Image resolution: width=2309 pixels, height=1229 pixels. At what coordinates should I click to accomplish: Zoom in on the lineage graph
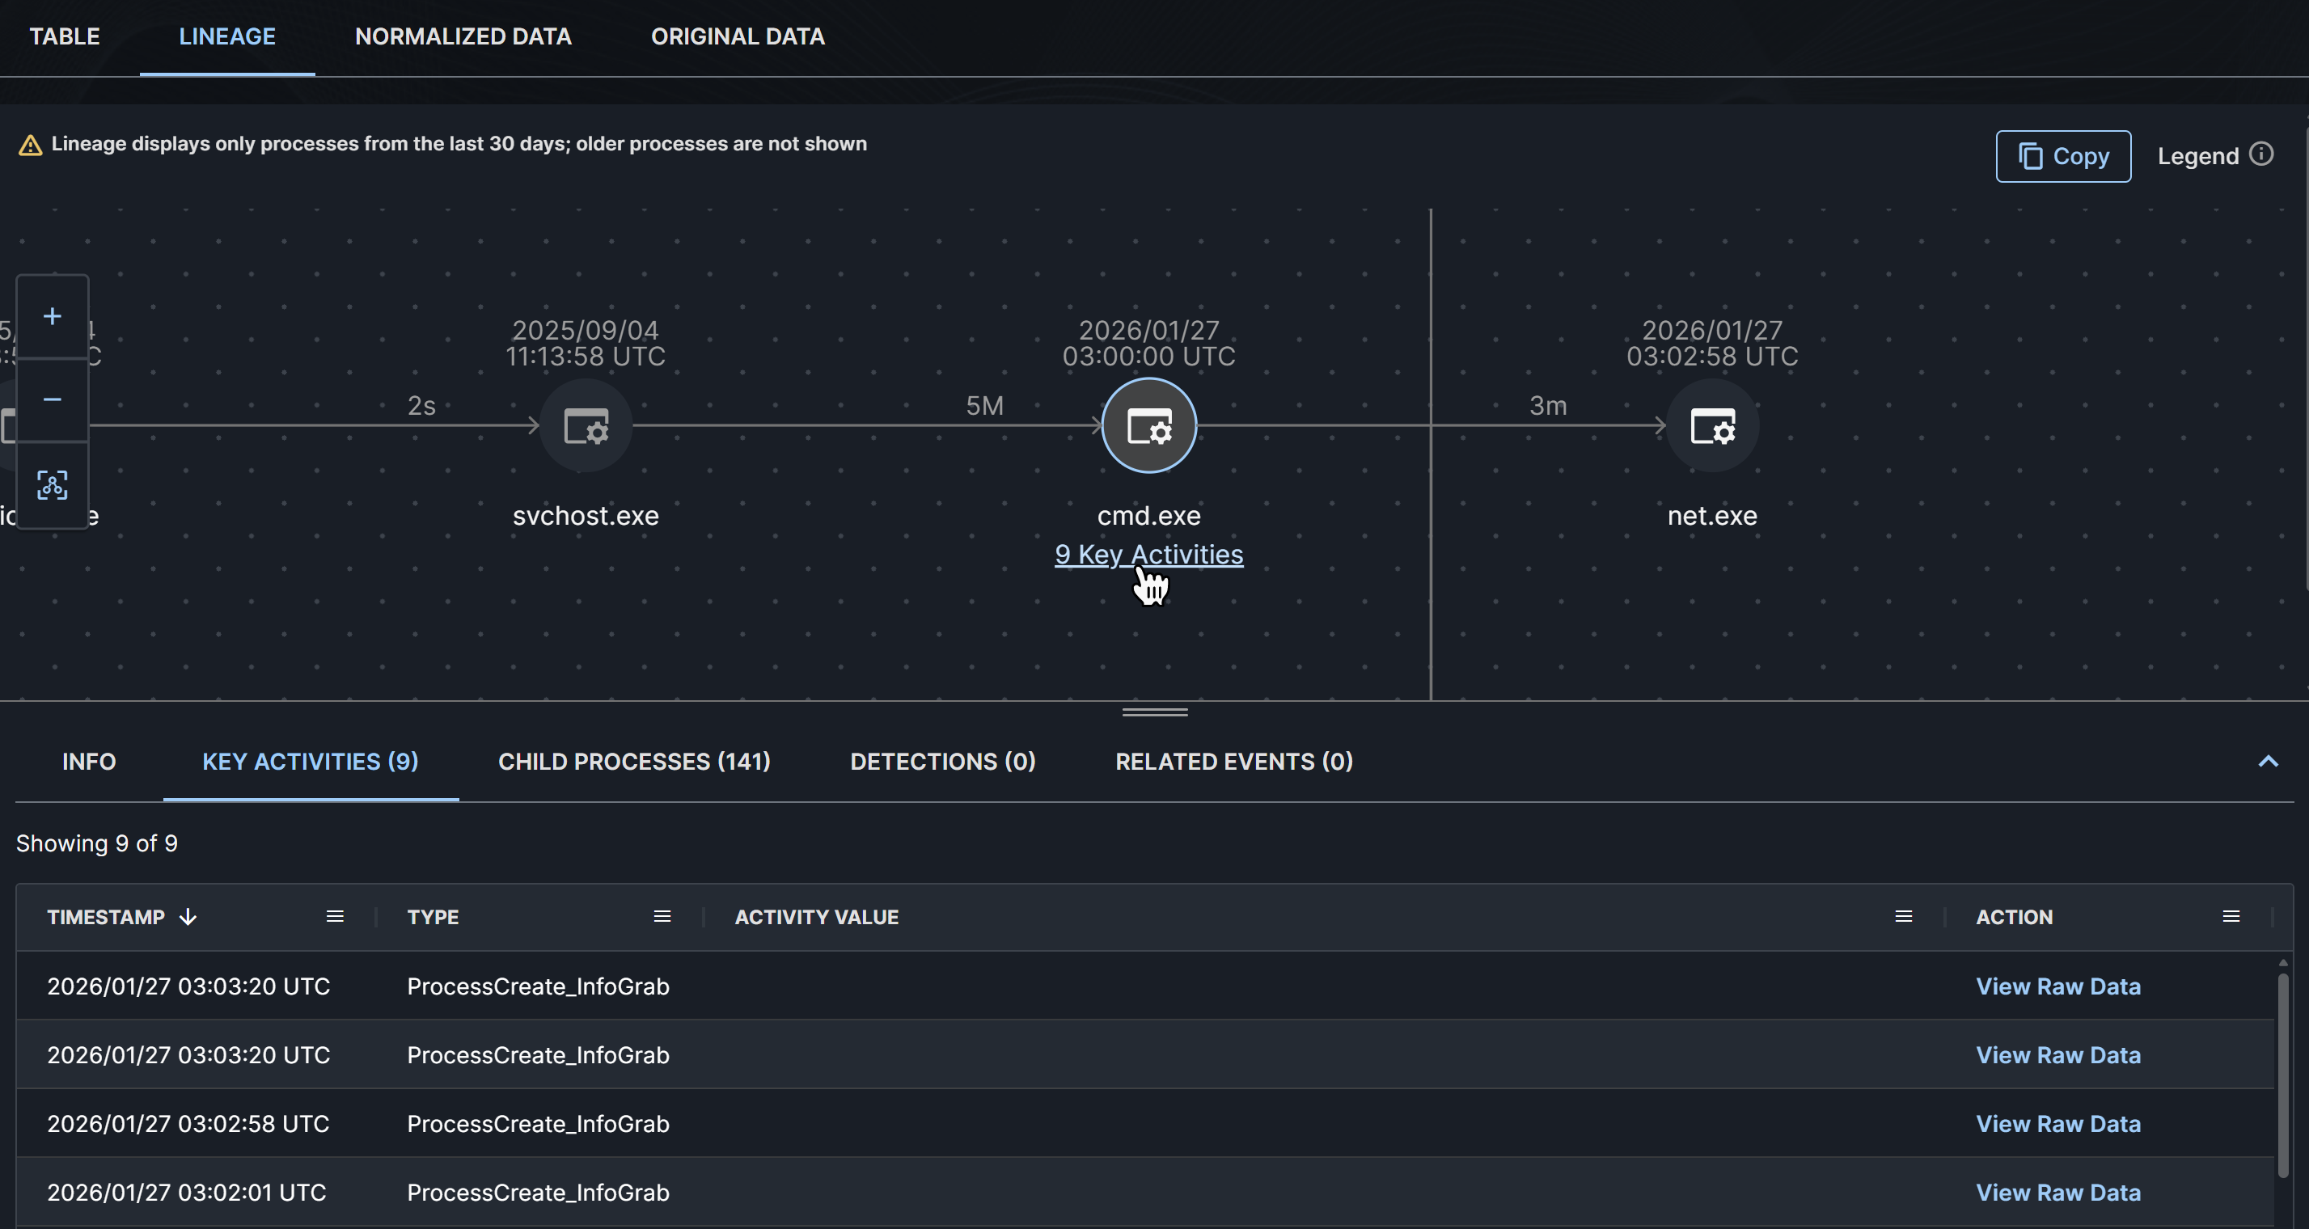pos(52,316)
